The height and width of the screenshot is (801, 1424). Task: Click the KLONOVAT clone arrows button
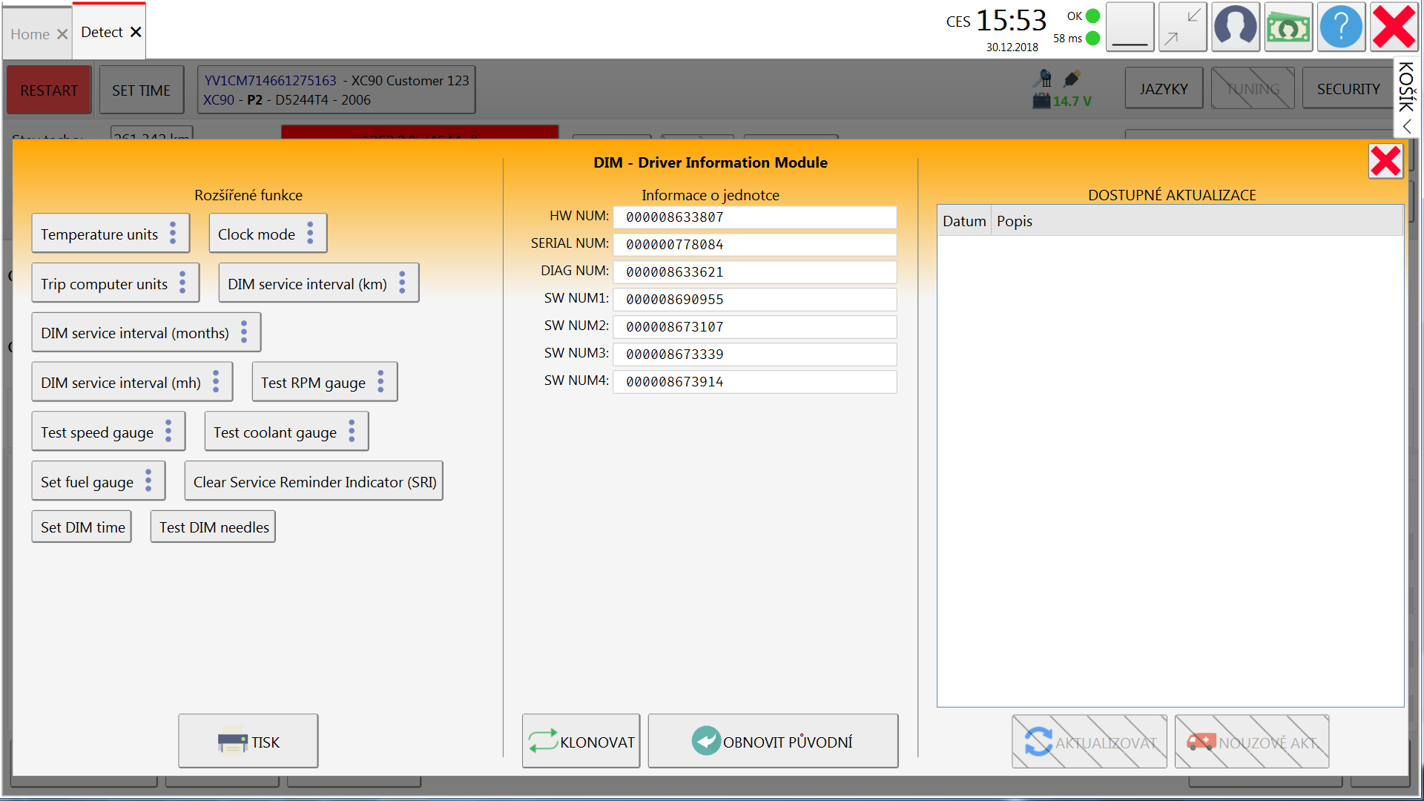581,741
